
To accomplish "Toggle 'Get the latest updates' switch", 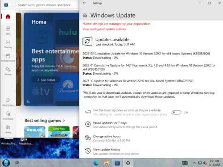I will (176, 113).
